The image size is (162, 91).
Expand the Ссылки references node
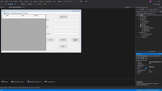point(139,18)
